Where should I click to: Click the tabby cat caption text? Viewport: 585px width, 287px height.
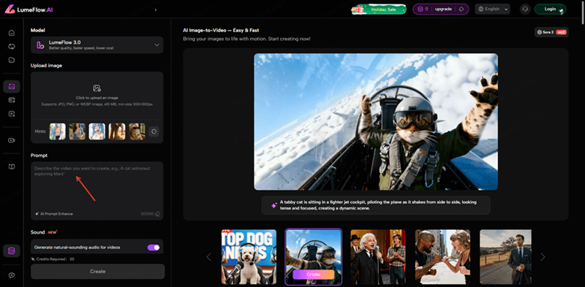378,205
